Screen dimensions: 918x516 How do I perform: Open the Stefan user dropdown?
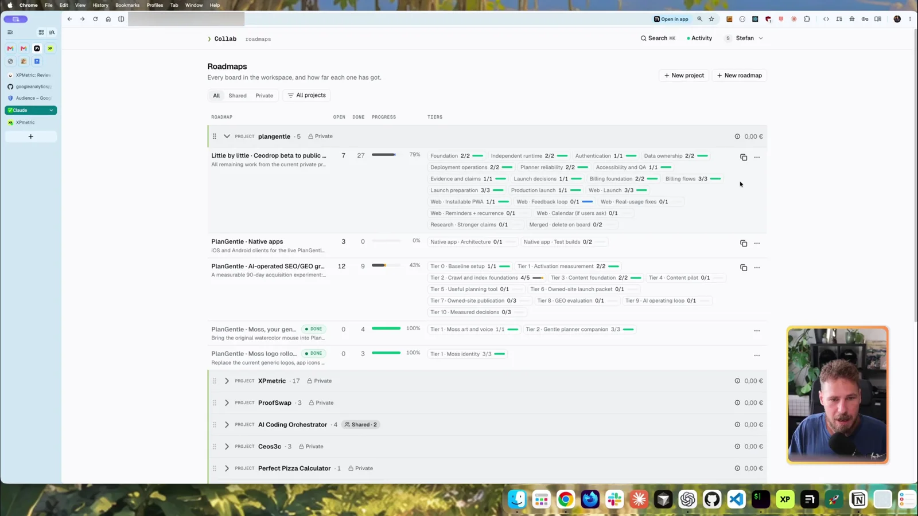tap(744, 38)
